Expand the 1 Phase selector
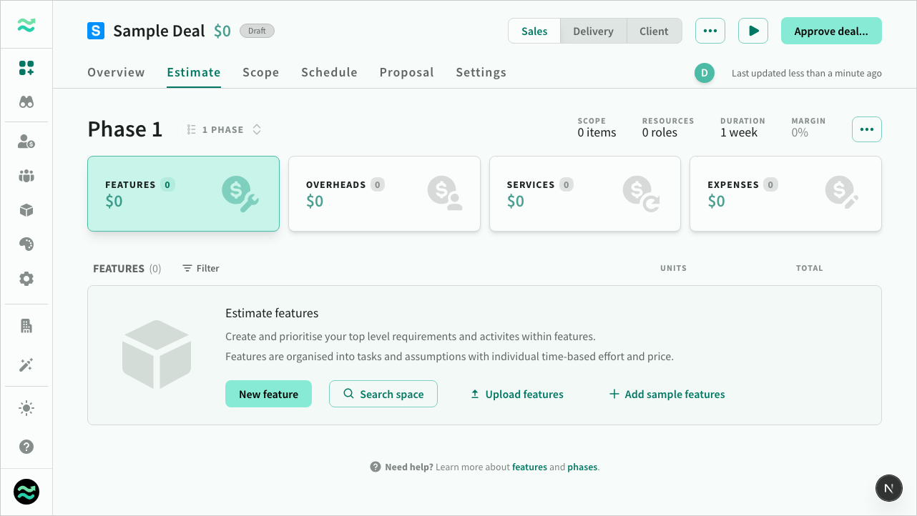Viewport: 917px width, 516px height. tap(224, 130)
